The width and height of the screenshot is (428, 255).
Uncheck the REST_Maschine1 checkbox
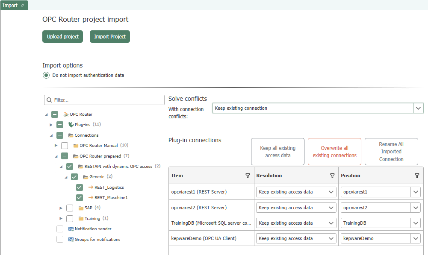(x=80, y=197)
